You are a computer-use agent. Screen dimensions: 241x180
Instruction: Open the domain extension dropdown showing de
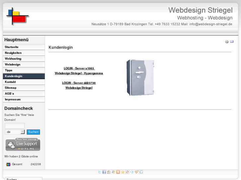click(15, 132)
